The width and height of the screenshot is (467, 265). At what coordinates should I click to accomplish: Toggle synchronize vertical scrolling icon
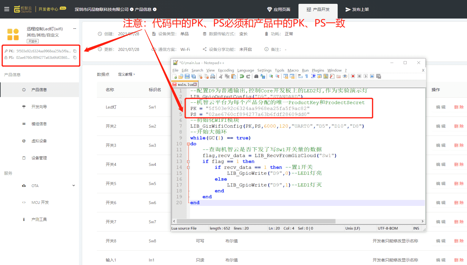[x=286, y=76]
